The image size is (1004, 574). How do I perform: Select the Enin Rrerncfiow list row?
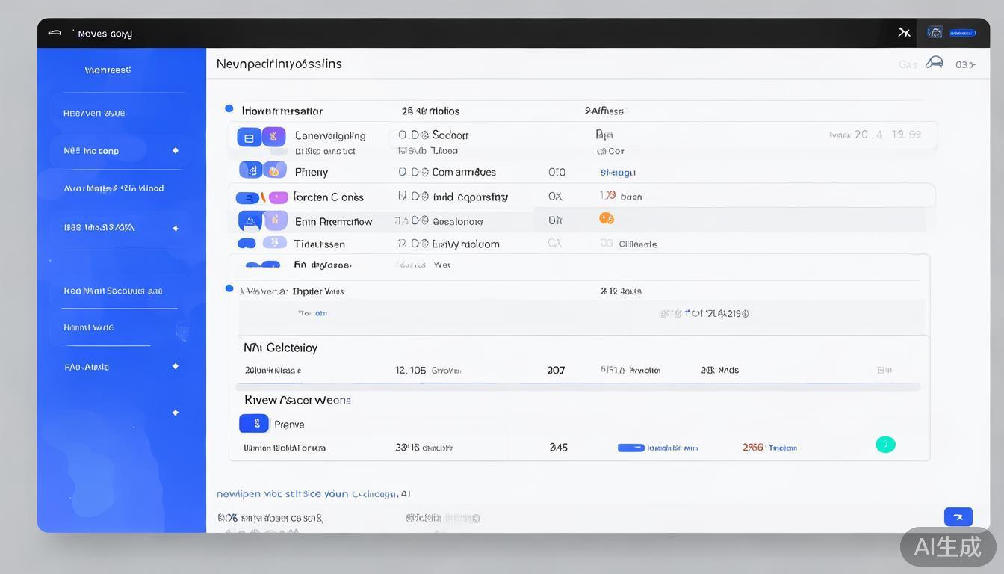point(333,221)
